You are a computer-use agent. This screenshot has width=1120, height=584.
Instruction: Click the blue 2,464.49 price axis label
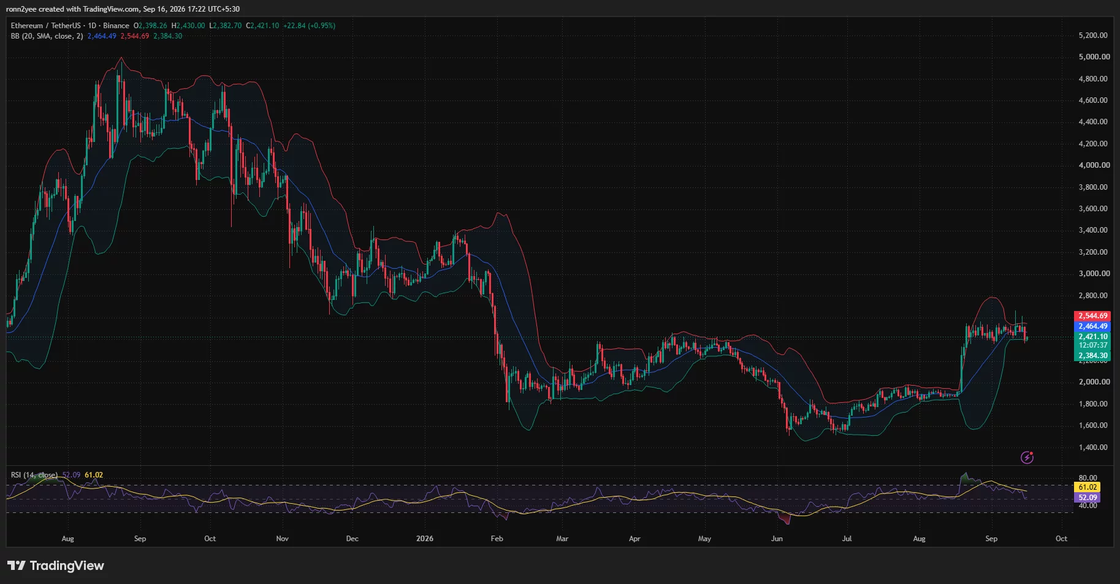pyautogui.click(x=1092, y=326)
